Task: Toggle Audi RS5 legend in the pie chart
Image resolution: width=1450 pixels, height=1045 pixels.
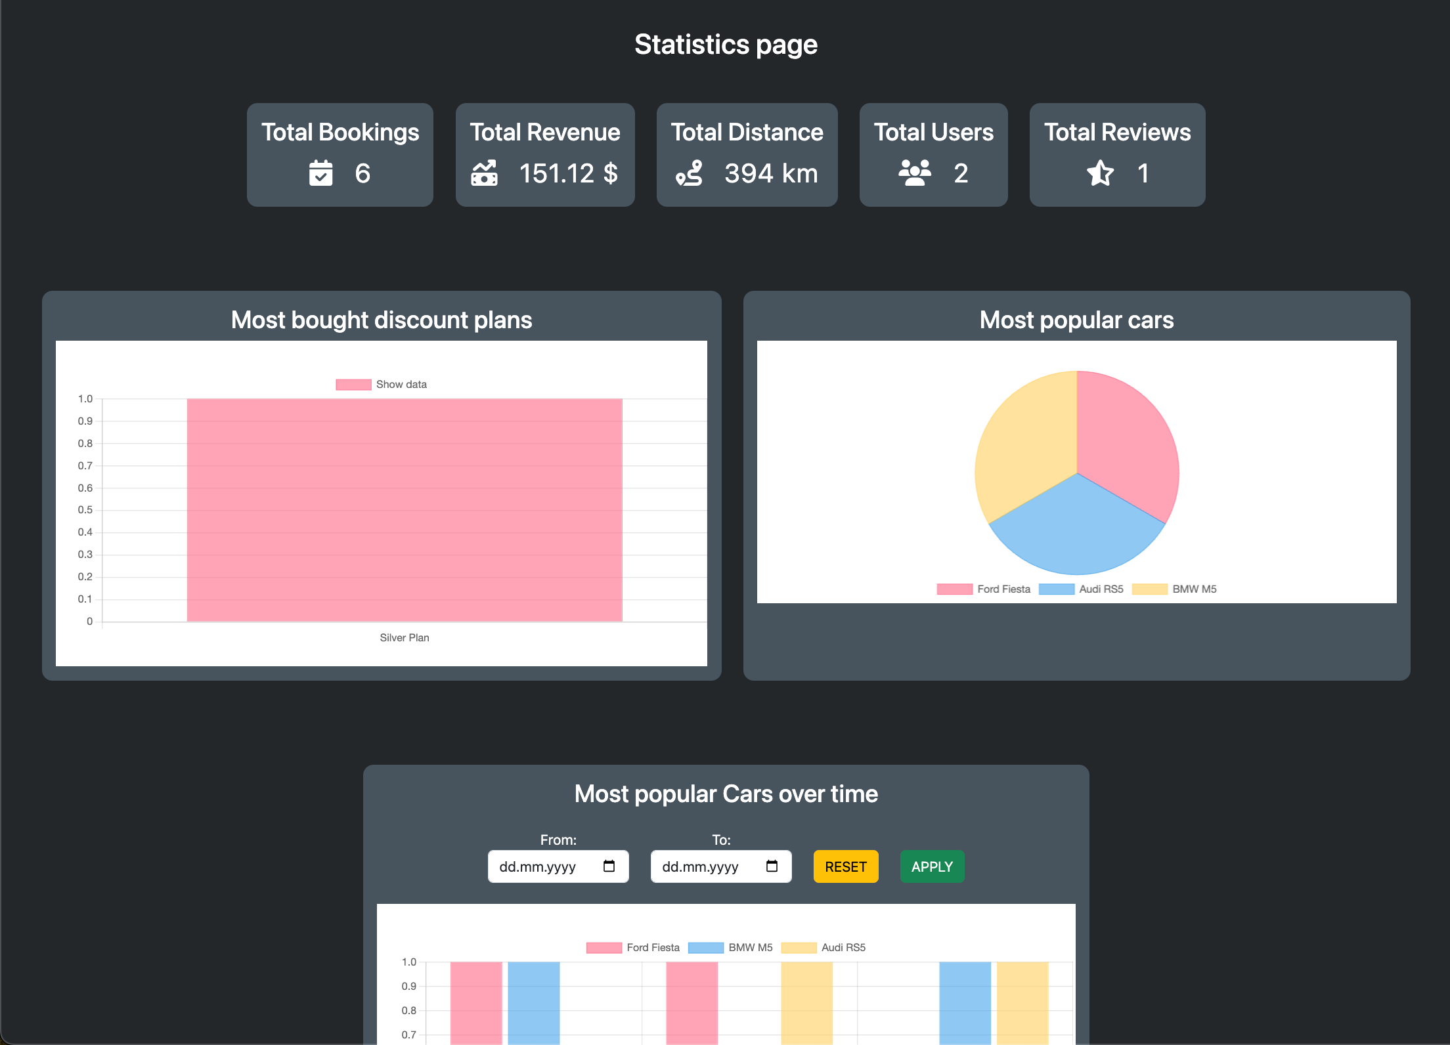Action: click(x=1082, y=589)
